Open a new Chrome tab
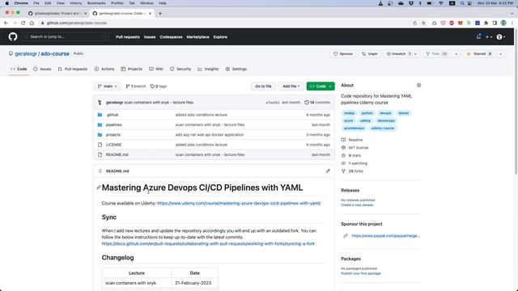Viewport: 518px width, 291px height. tap(160, 13)
